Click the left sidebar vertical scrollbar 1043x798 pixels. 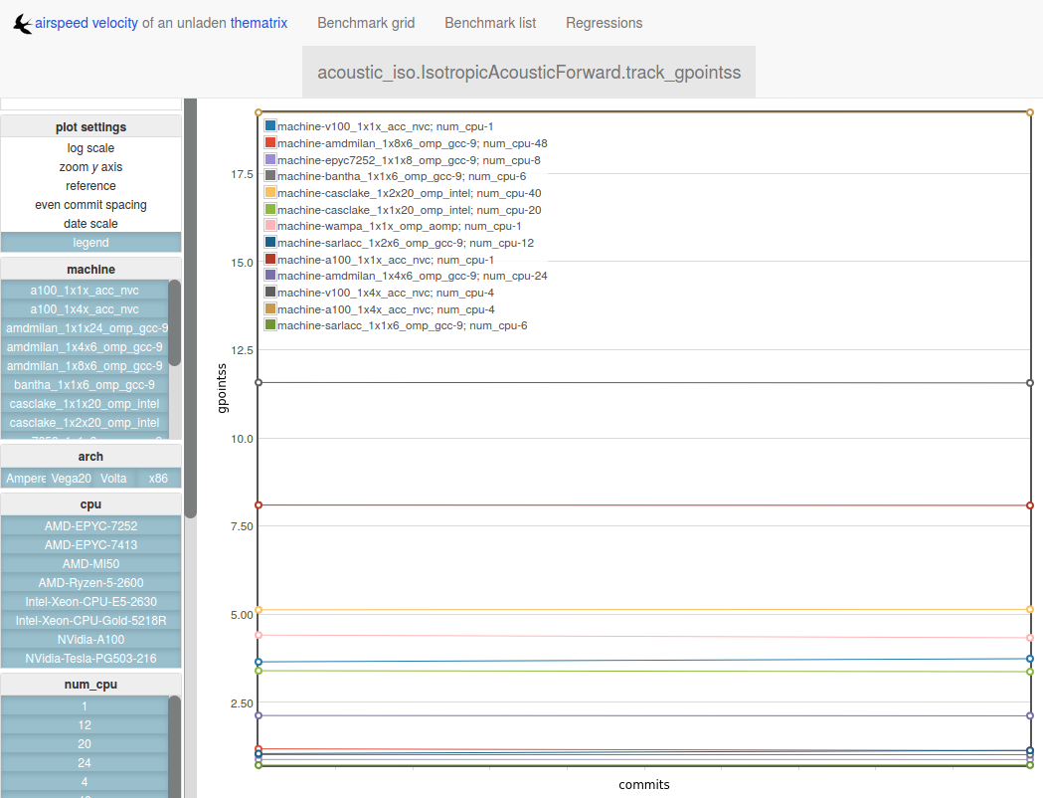click(x=190, y=308)
